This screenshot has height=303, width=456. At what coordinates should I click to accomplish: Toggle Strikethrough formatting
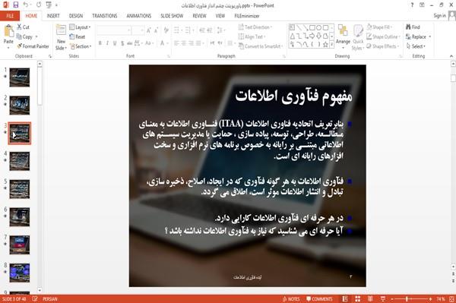pos(130,43)
